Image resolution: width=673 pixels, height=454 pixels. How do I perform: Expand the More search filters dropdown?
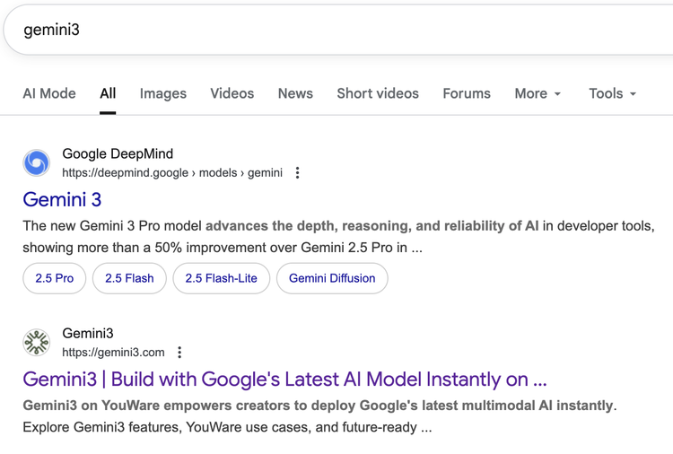point(538,93)
